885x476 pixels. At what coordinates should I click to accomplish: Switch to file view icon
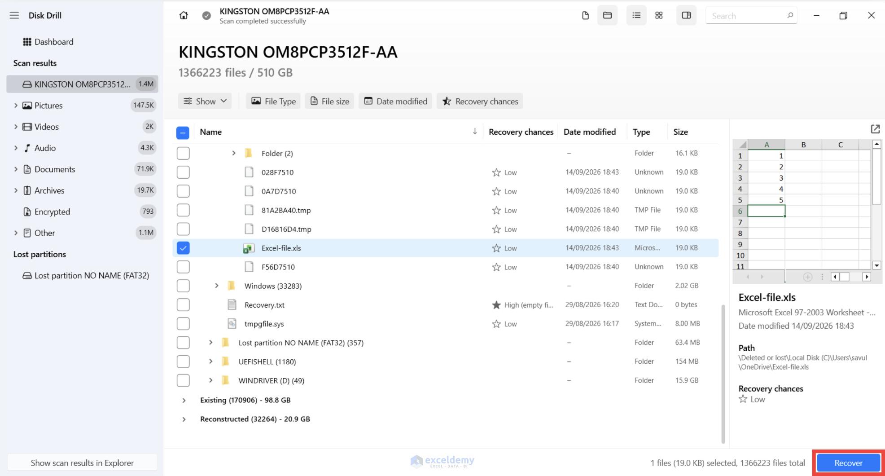click(585, 15)
